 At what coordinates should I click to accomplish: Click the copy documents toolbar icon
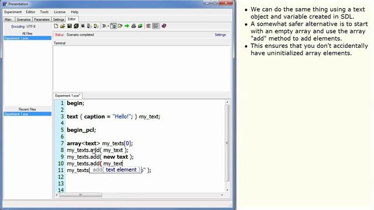89,26
